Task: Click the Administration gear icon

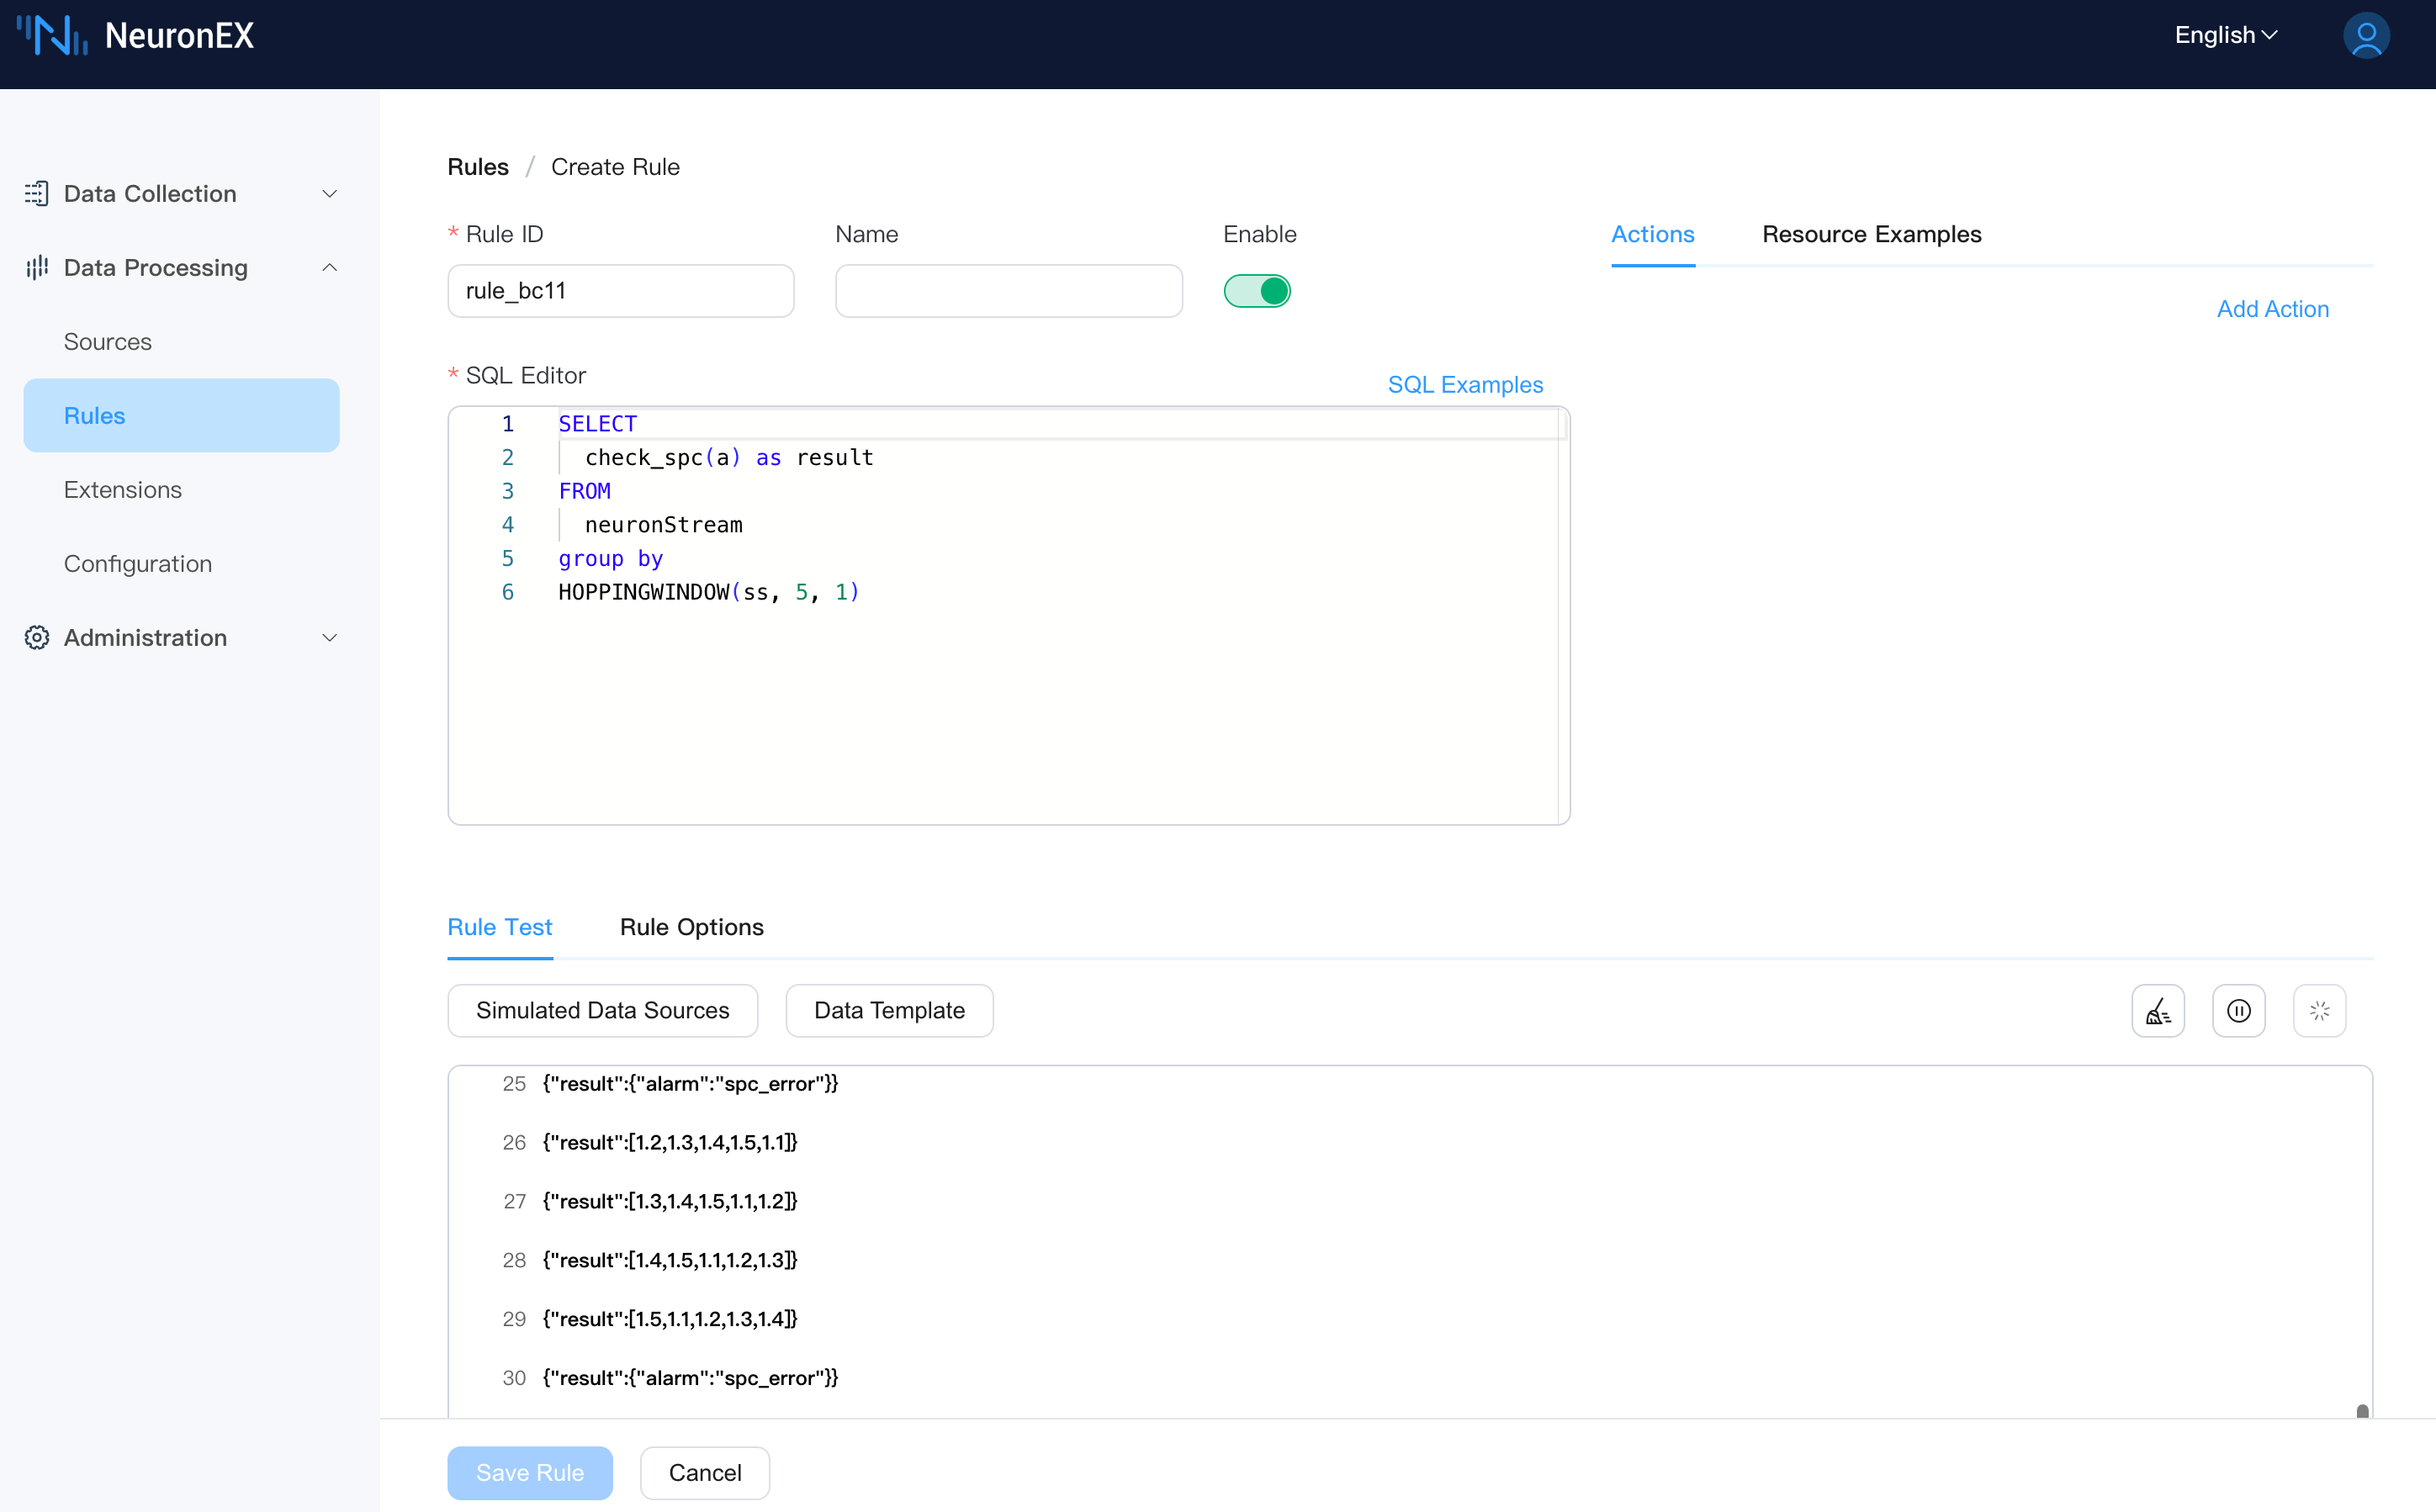Action: tap(37, 637)
